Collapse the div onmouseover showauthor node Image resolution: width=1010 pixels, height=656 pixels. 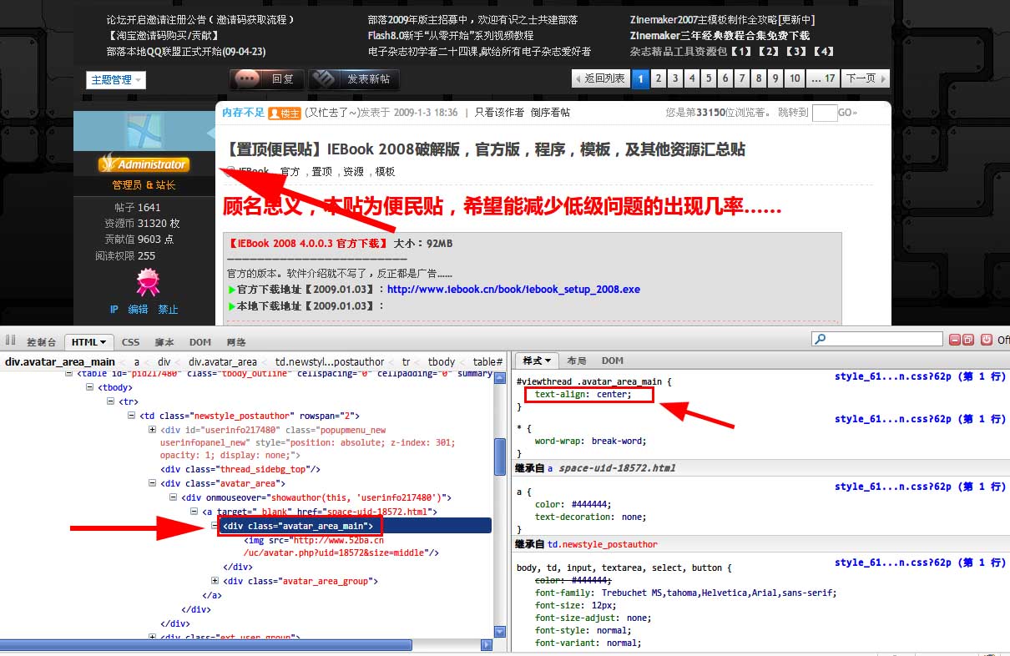tap(174, 497)
